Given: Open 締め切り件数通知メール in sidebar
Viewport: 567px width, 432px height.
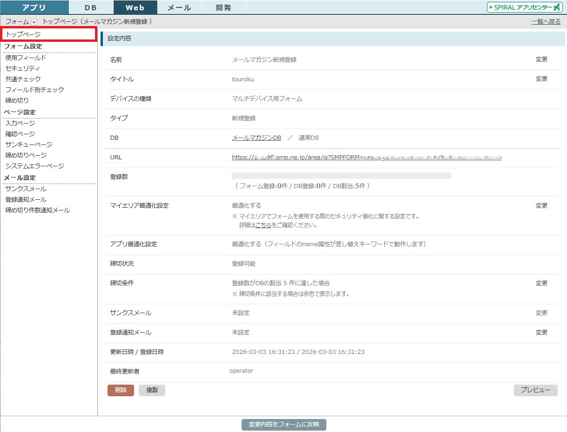Looking at the screenshot, I should (x=38, y=210).
